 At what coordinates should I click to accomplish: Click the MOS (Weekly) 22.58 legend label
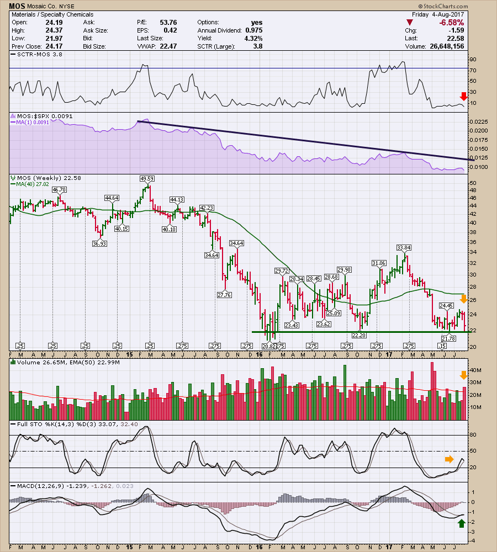click(x=49, y=178)
